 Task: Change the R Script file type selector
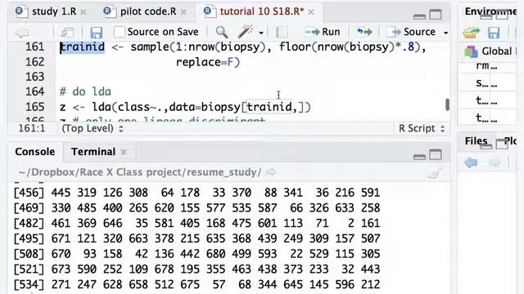point(422,128)
